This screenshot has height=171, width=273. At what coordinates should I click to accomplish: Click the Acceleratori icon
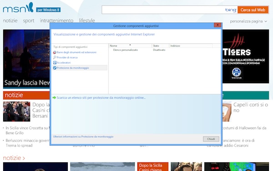55,63
